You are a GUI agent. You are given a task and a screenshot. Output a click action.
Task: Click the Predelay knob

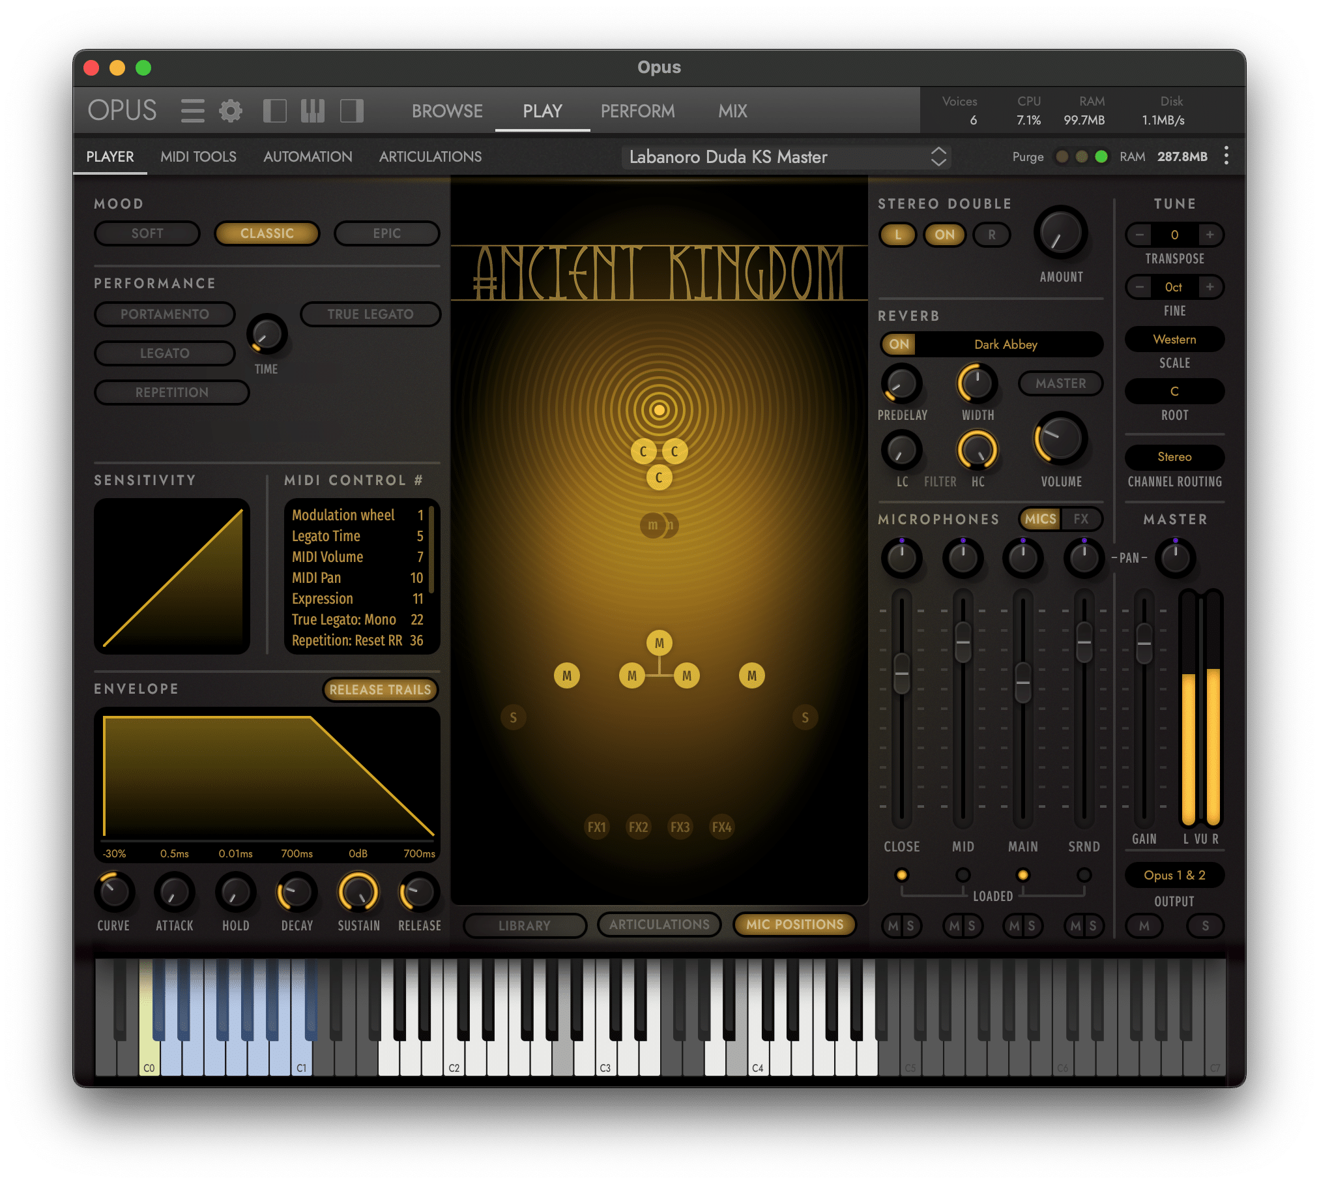[902, 383]
